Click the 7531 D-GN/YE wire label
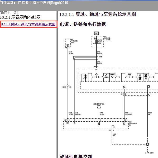 (x=128, y=114)
